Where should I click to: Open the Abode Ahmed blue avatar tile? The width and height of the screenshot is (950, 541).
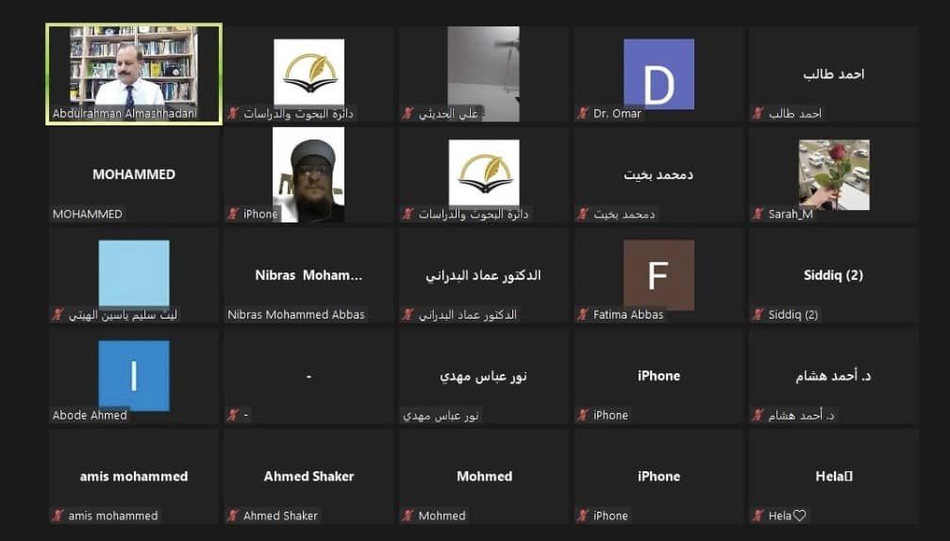click(x=134, y=376)
